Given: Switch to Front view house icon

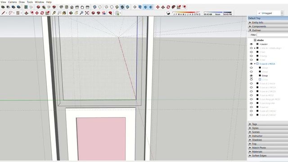Looking at the screenshot, I should (72, 7).
